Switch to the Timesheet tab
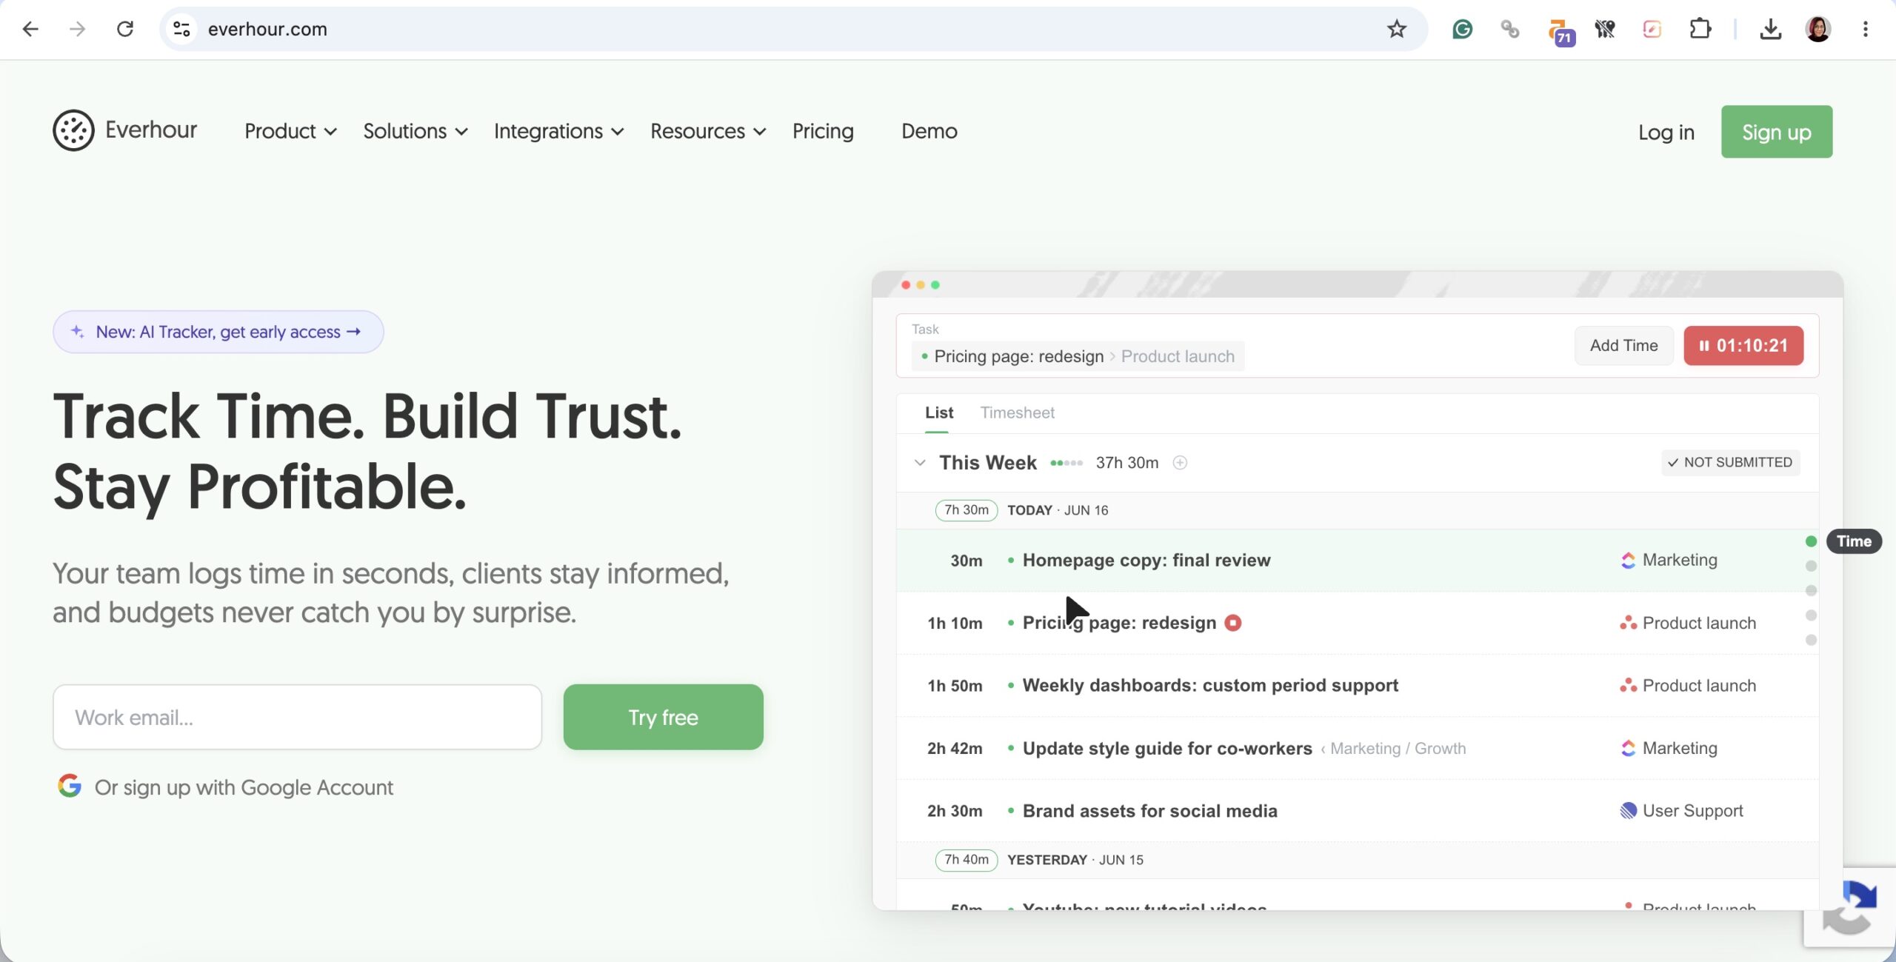This screenshot has height=962, width=1896. coord(1017,412)
